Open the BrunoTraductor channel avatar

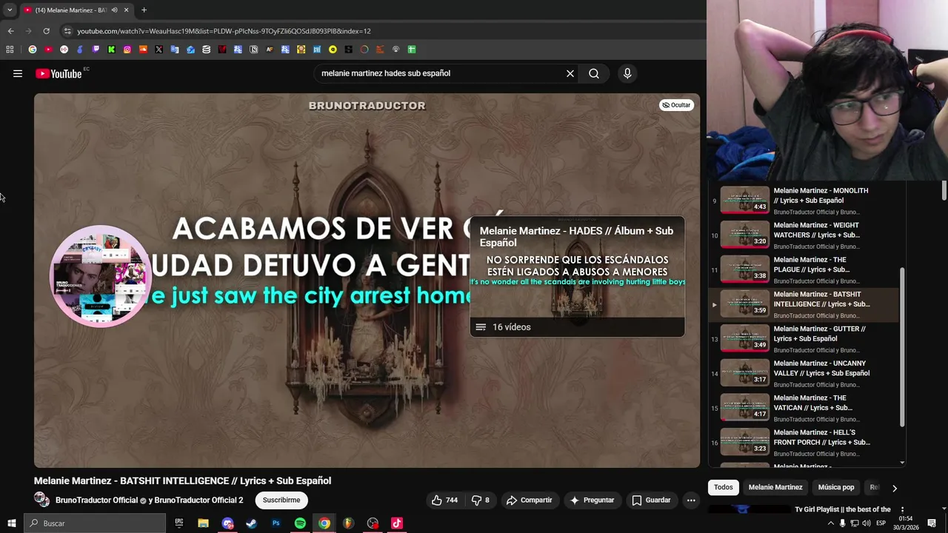tap(41, 500)
